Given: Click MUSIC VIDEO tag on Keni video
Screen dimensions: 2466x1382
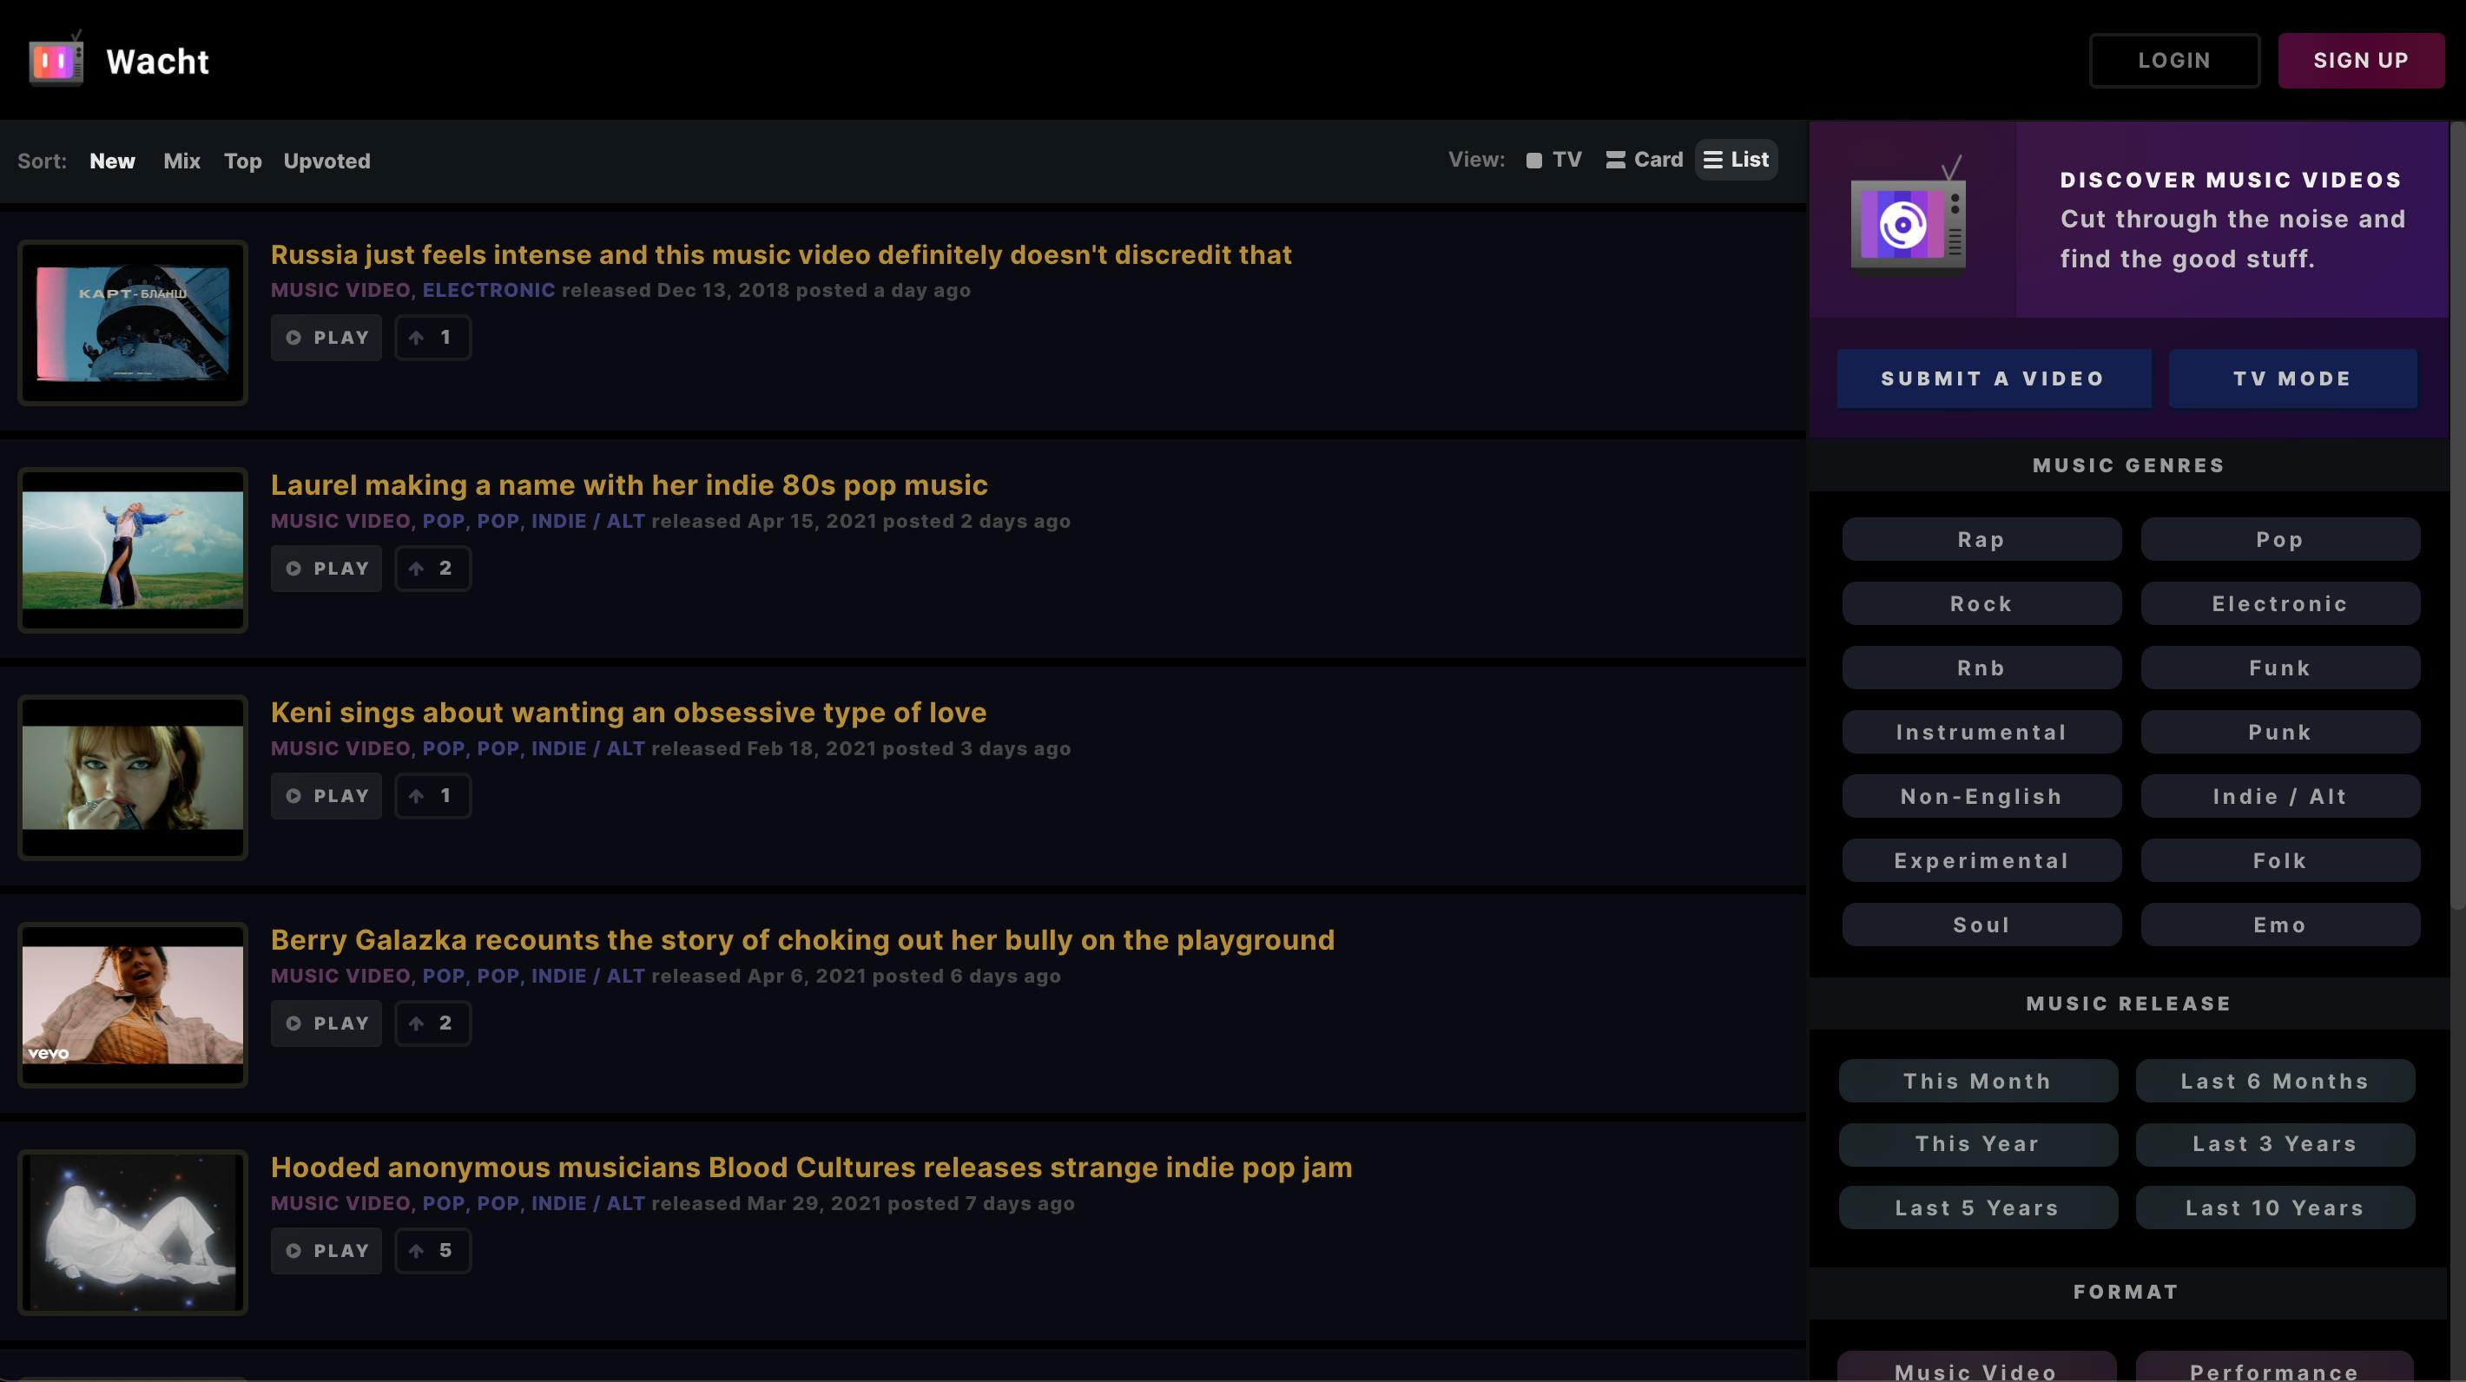Looking at the screenshot, I should 340,748.
